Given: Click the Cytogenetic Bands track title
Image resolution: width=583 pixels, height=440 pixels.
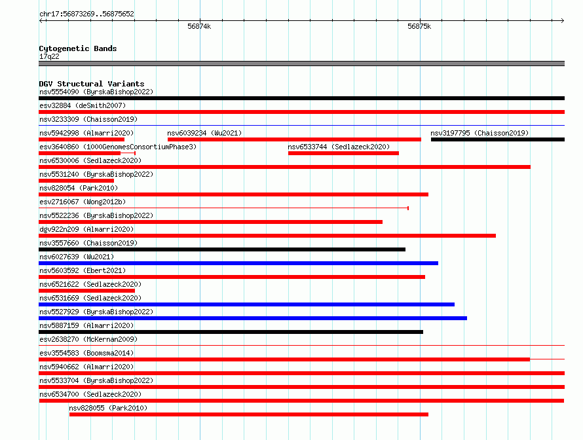Looking at the screenshot, I should coord(78,48).
